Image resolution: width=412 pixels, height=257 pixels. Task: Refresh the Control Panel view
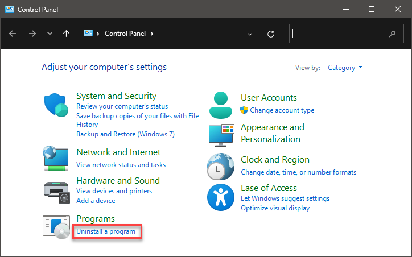pos(271,34)
